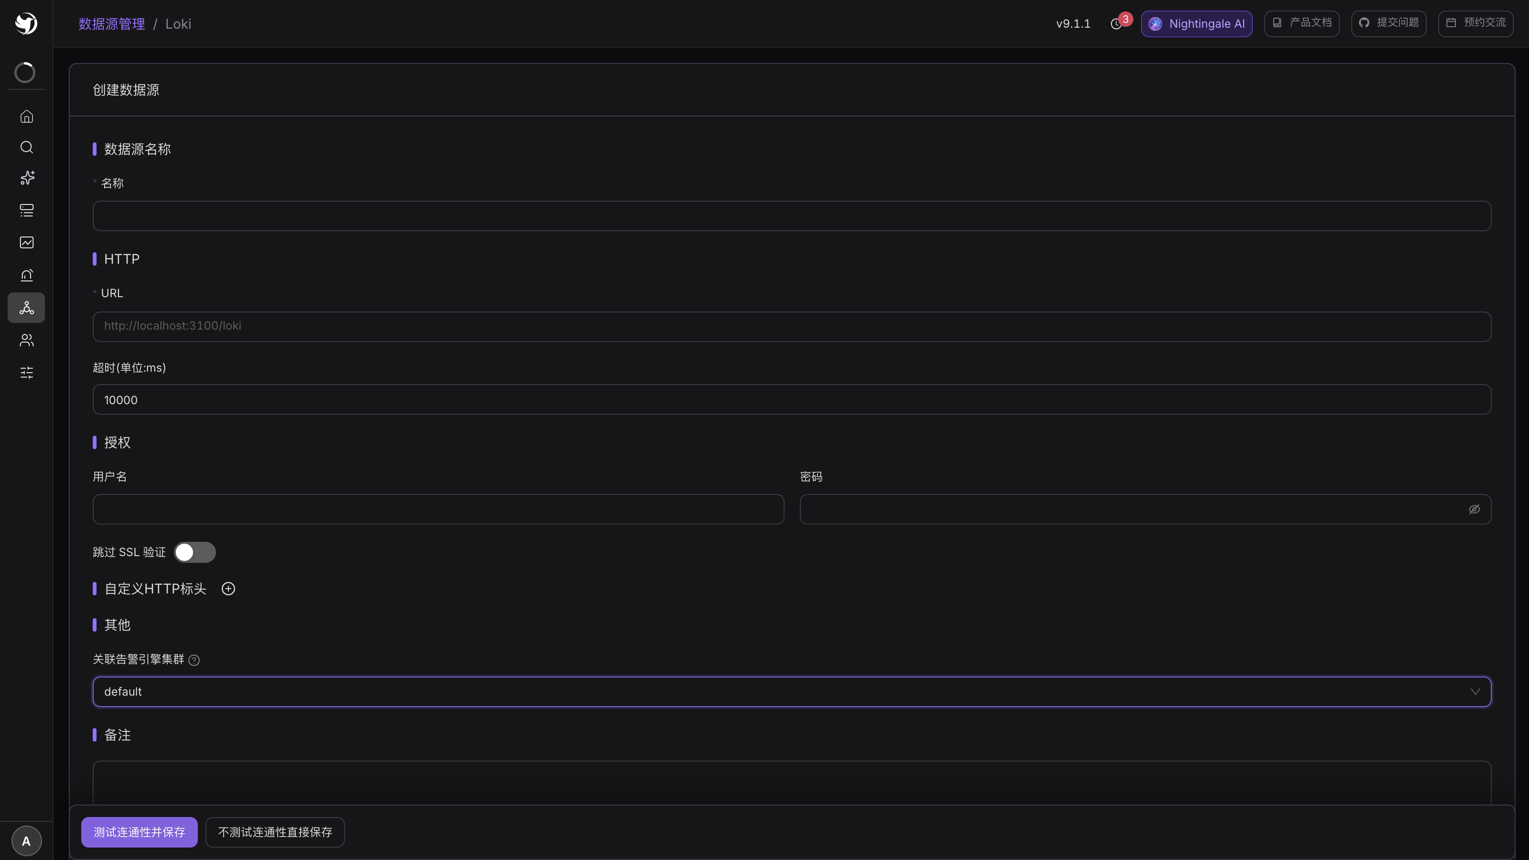Click 提交问题 GitHub button
This screenshot has width=1529, height=860.
pos(1389,23)
